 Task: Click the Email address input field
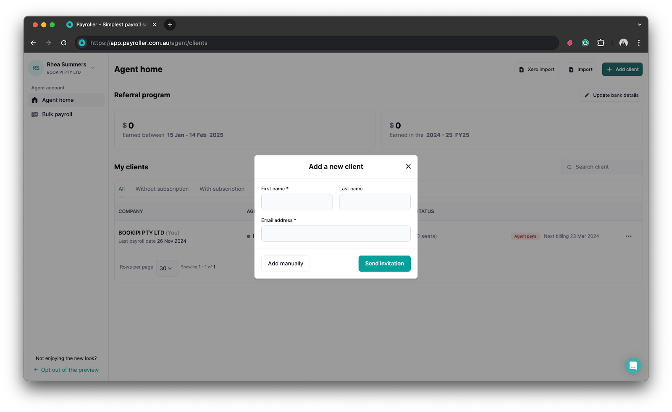[x=336, y=233]
